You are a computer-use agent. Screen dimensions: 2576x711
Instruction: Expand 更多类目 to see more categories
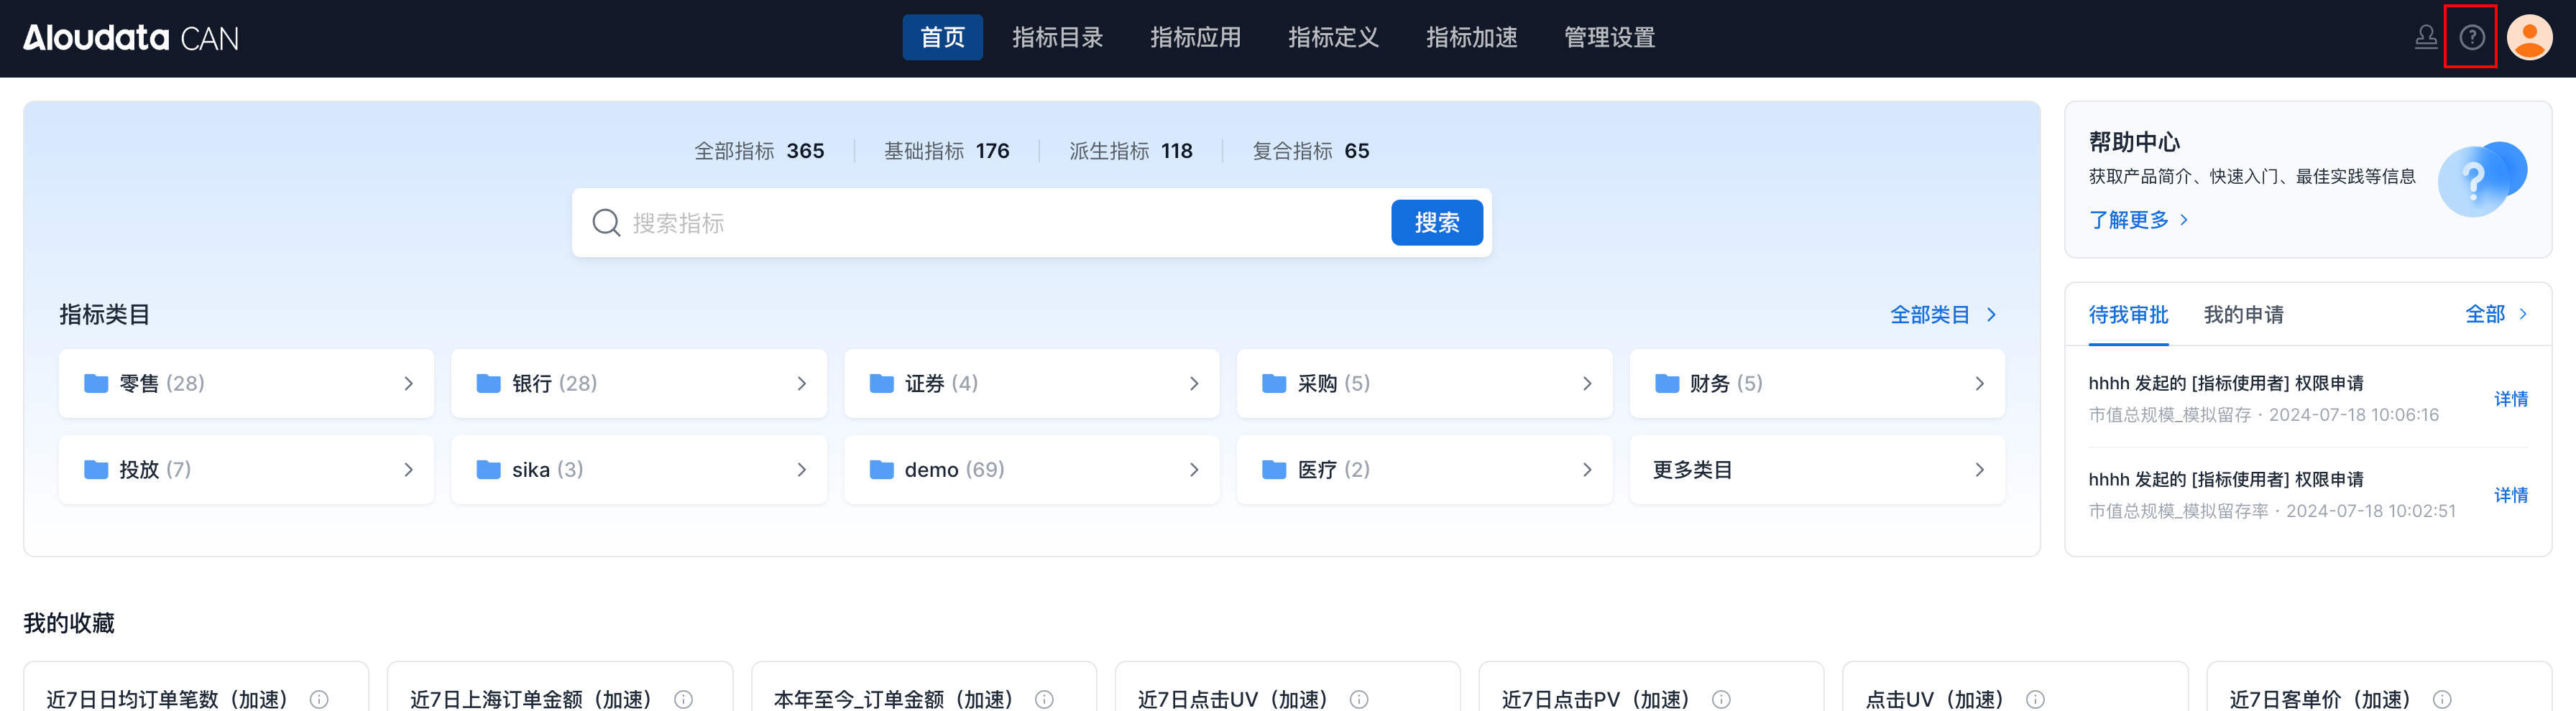tap(1816, 470)
